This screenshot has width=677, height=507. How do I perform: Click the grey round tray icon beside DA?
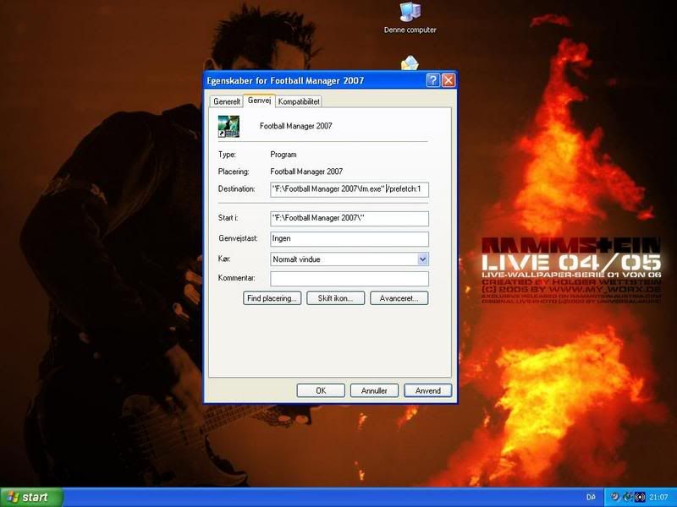click(x=615, y=497)
